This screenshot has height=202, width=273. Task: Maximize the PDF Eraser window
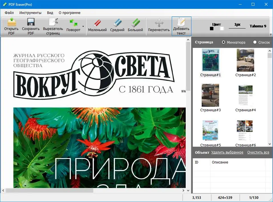coord(253,4)
